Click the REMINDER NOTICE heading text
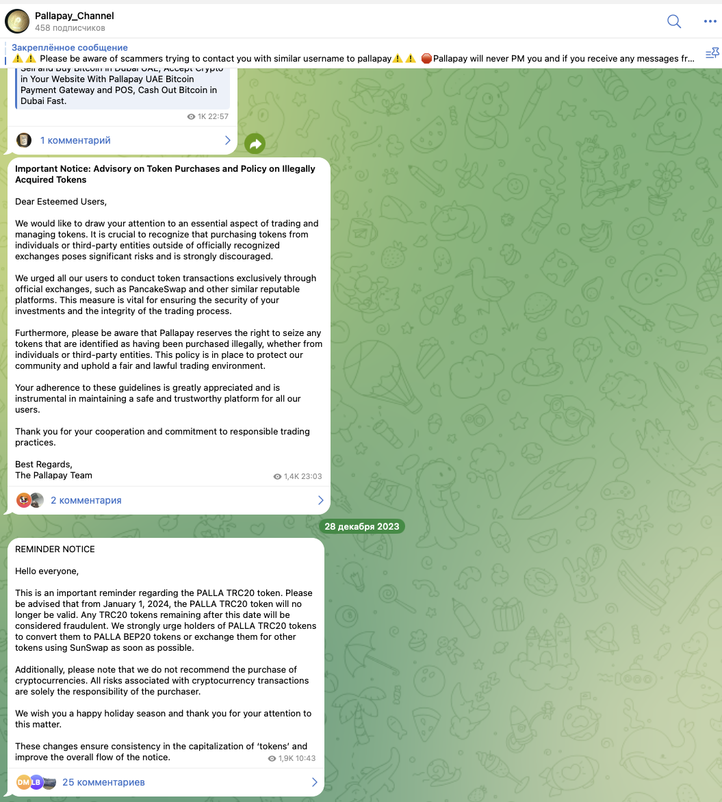 click(55, 549)
